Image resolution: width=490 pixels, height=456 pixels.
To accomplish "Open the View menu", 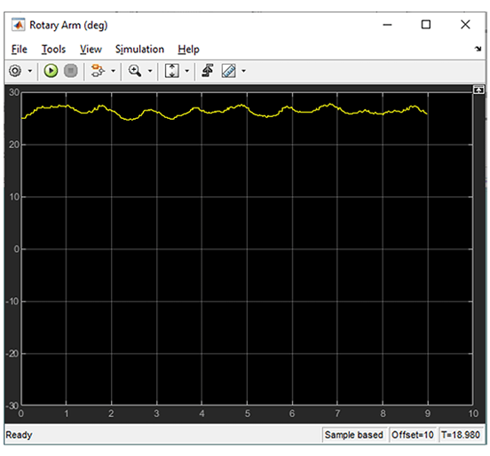I will (91, 50).
